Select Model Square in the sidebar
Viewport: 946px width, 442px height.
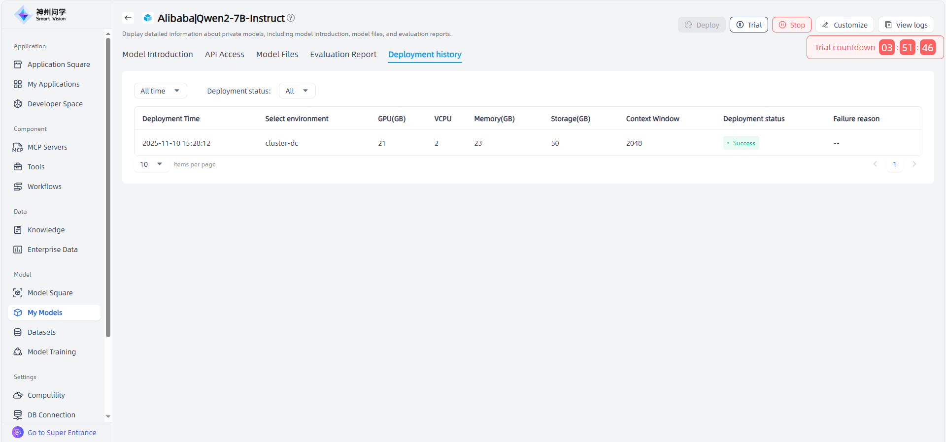click(x=50, y=293)
